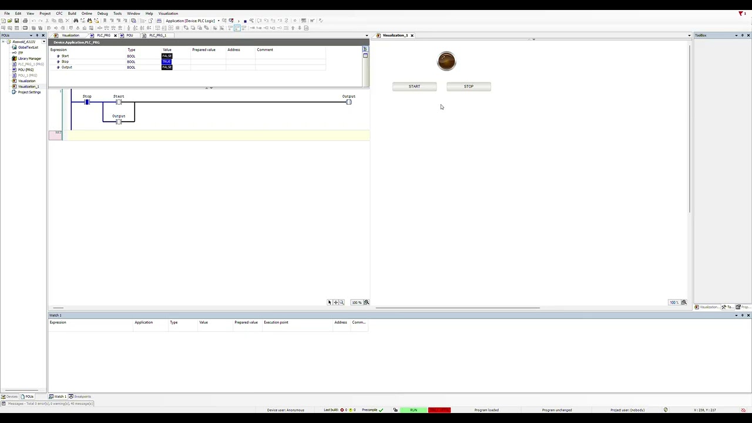Click the Output coil in the ladder

point(348,102)
